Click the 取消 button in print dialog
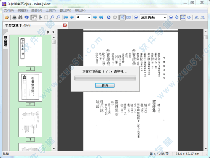The height and width of the screenshot is (158, 210). (105, 85)
